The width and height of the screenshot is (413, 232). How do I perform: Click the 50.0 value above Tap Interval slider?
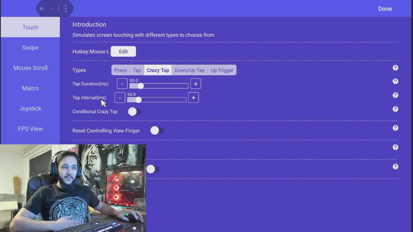pyautogui.click(x=131, y=94)
